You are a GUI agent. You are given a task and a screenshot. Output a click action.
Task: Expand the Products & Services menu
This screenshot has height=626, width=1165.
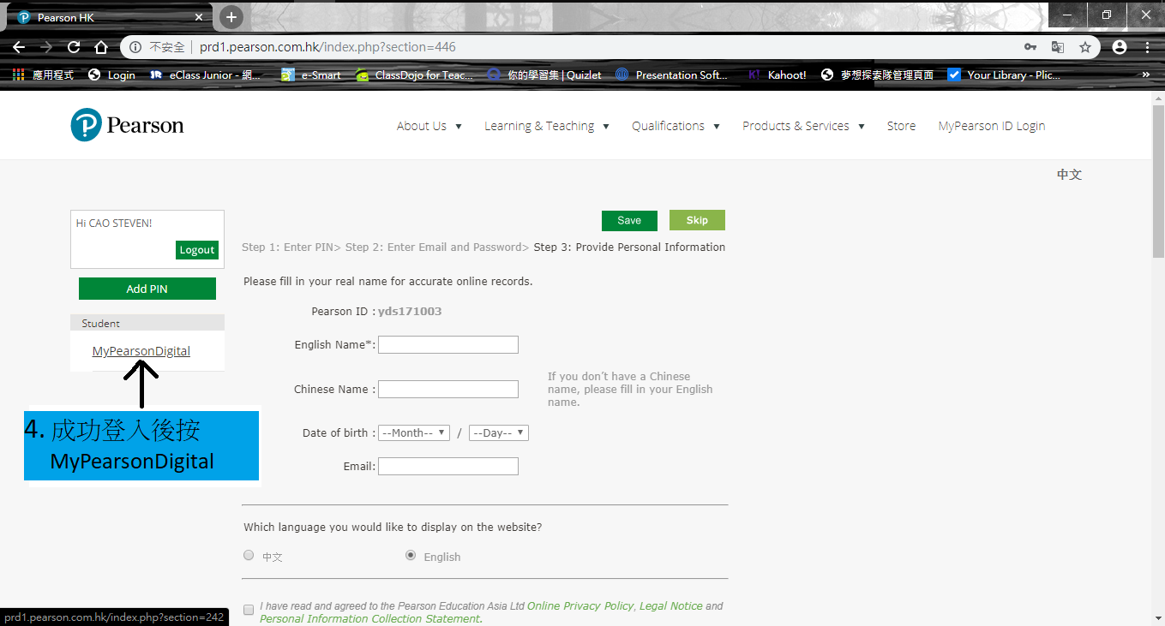pos(803,126)
